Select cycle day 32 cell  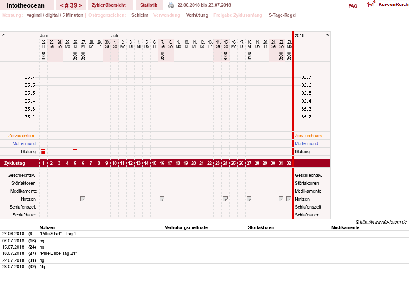point(289,163)
